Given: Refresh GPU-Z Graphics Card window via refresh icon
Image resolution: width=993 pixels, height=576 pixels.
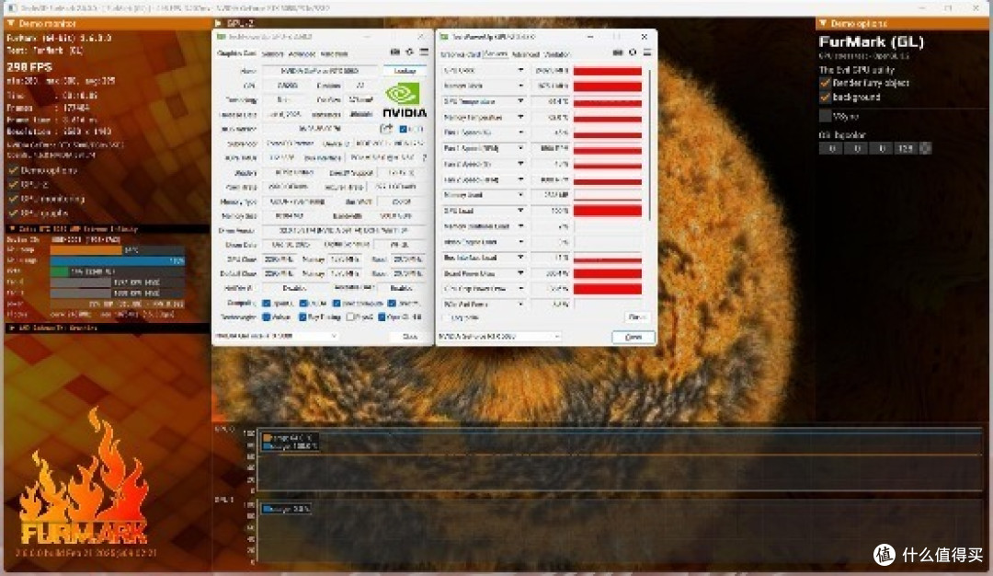Looking at the screenshot, I should click(x=410, y=52).
